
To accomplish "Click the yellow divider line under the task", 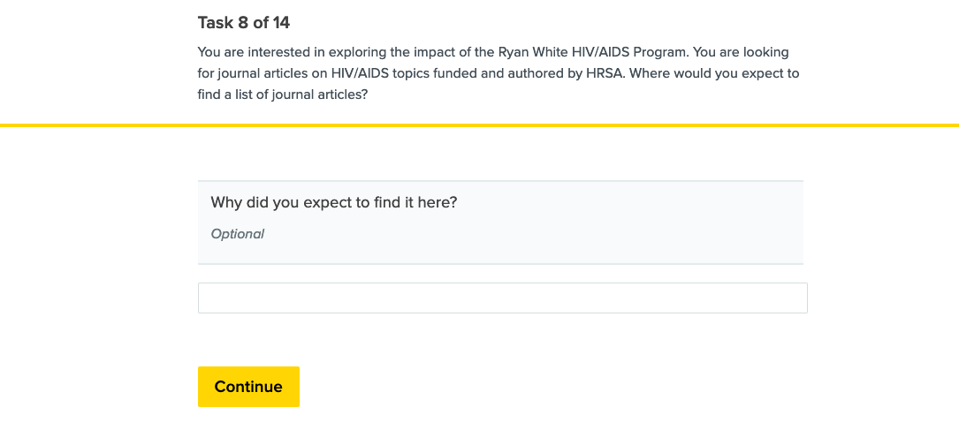I will 479,125.
